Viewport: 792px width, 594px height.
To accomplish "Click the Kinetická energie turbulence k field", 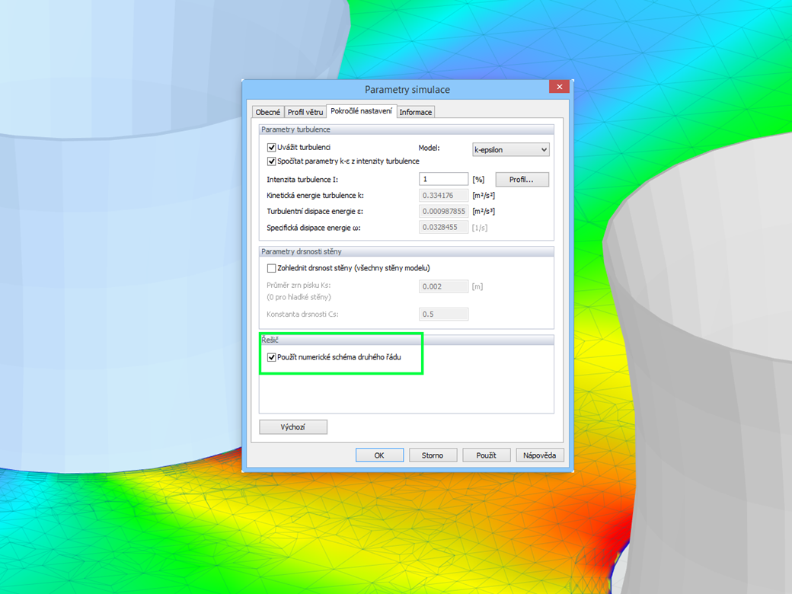I will pyautogui.click(x=443, y=195).
